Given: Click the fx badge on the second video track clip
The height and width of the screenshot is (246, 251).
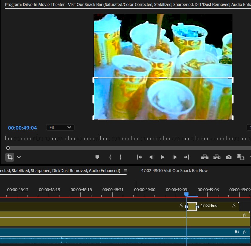Looking at the screenshot, I should point(245,215).
